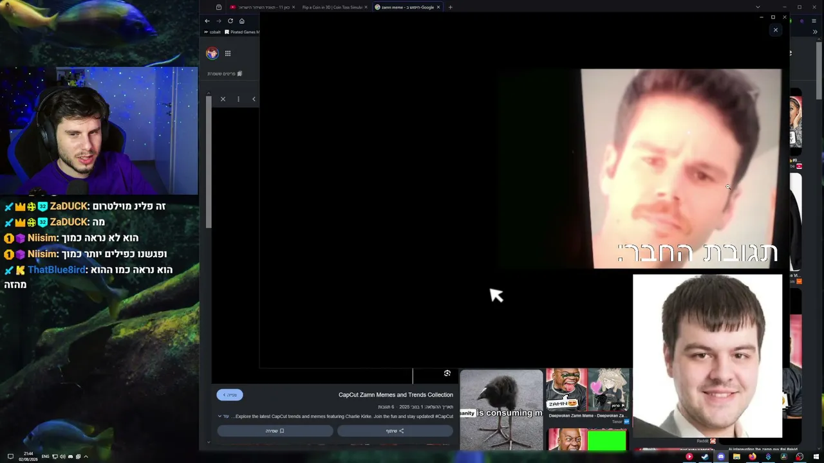The width and height of the screenshot is (824, 463).
Task: Open a new browser tab
Action: coord(450,7)
